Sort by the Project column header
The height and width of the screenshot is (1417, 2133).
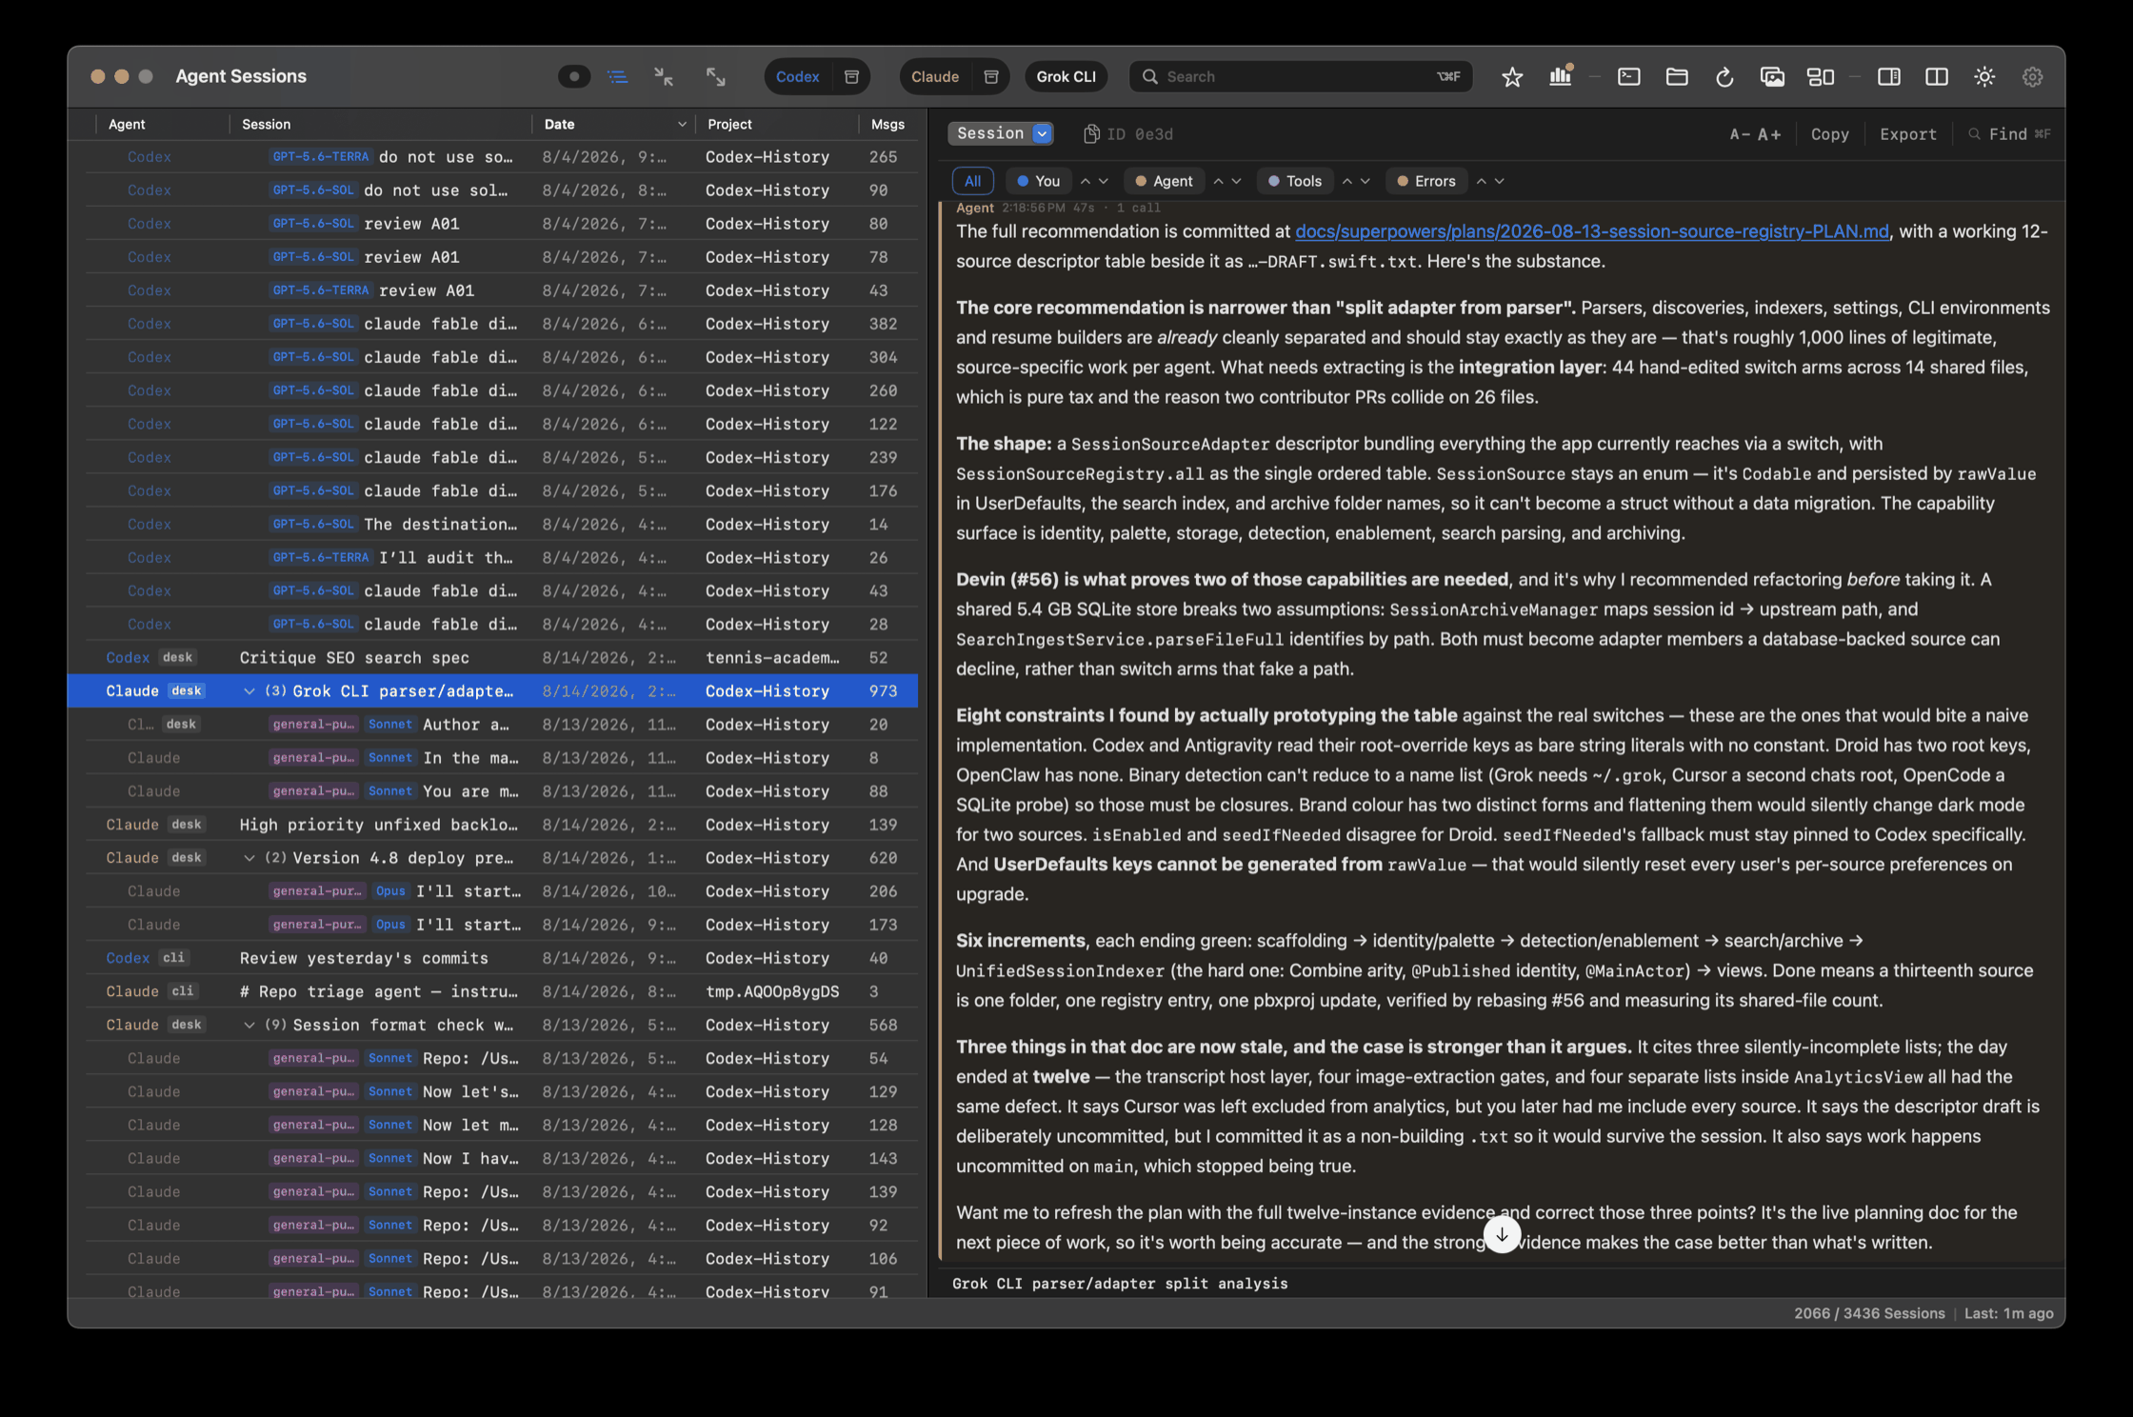pyautogui.click(x=729, y=125)
